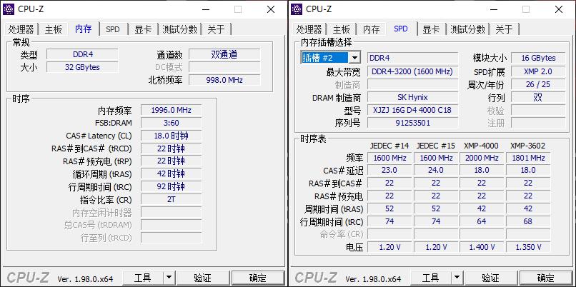
Task: Click the 内存频率 1996.0 MHz field
Action: (x=171, y=110)
